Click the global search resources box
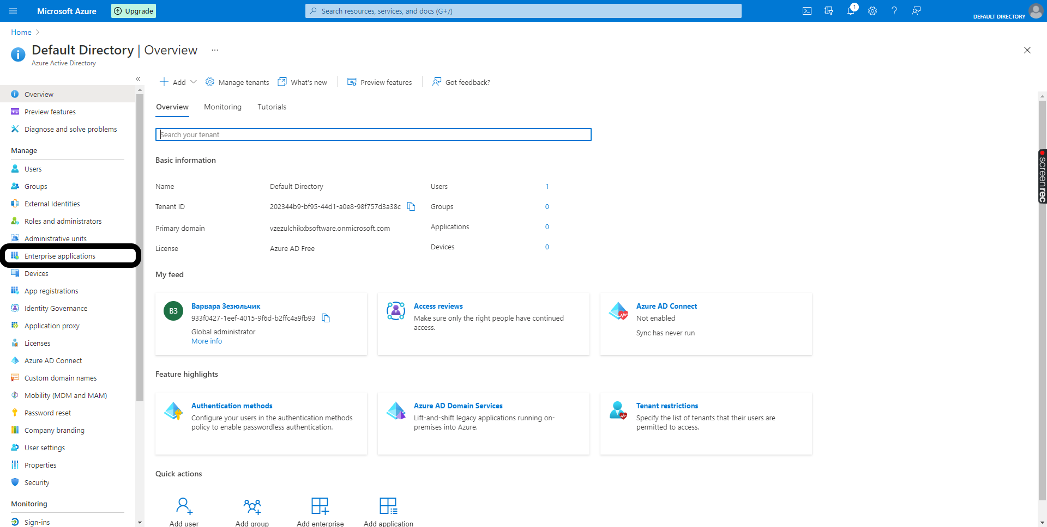Image resolution: width=1047 pixels, height=527 pixels. [523, 11]
